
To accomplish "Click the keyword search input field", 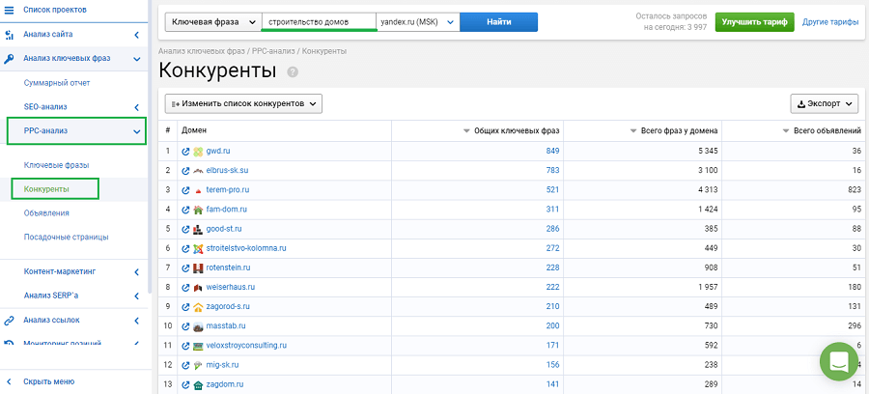I will pos(318,22).
